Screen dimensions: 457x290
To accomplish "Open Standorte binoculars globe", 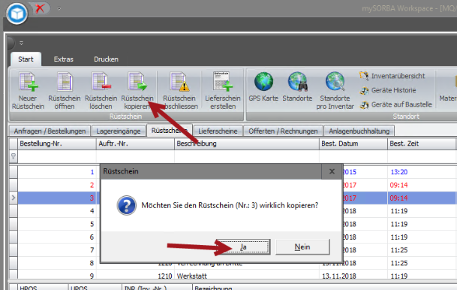I will (297, 87).
